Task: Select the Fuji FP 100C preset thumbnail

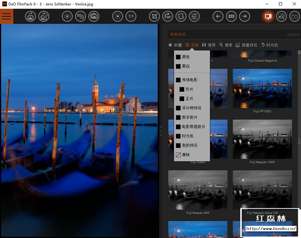Action: point(262,88)
